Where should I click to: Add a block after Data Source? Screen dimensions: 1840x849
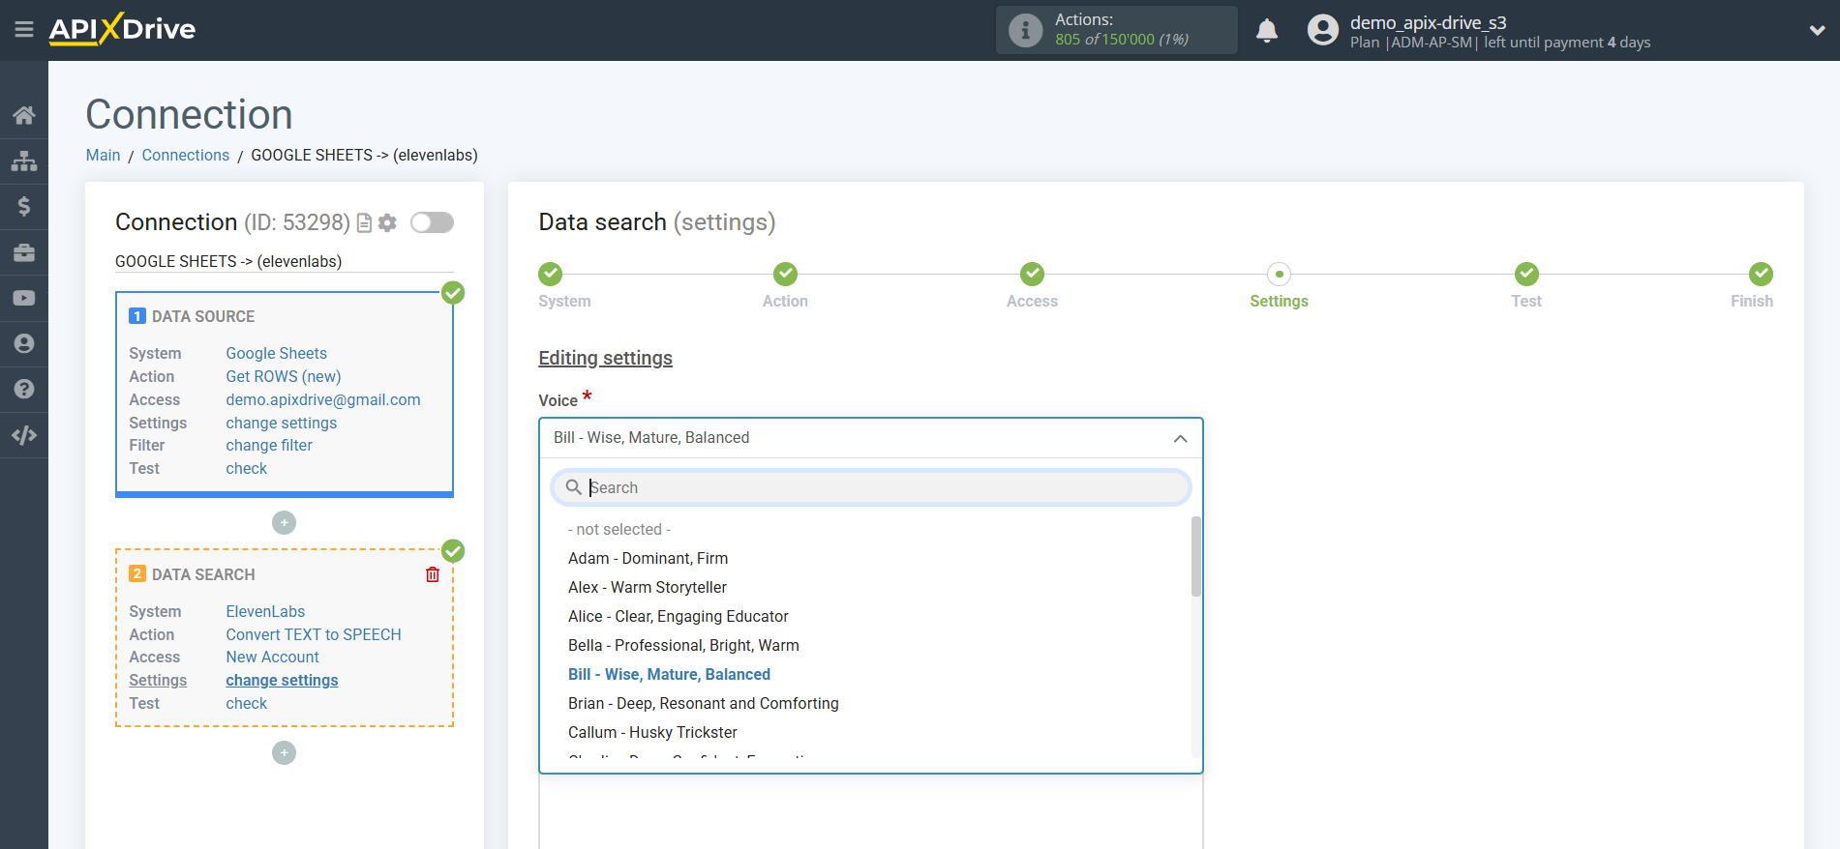tap(284, 522)
